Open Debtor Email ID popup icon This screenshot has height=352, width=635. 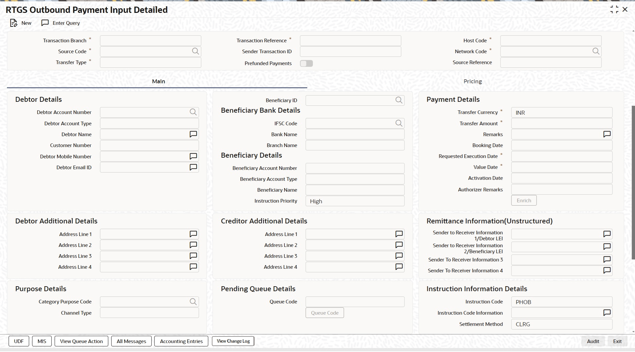click(x=193, y=167)
